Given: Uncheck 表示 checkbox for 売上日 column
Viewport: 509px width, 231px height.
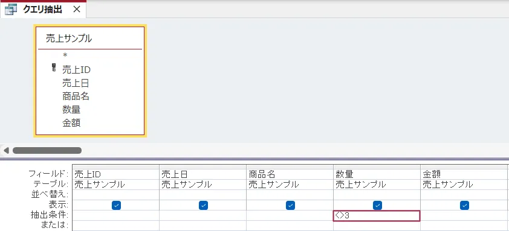Looking at the screenshot, I should pos(203,205).
